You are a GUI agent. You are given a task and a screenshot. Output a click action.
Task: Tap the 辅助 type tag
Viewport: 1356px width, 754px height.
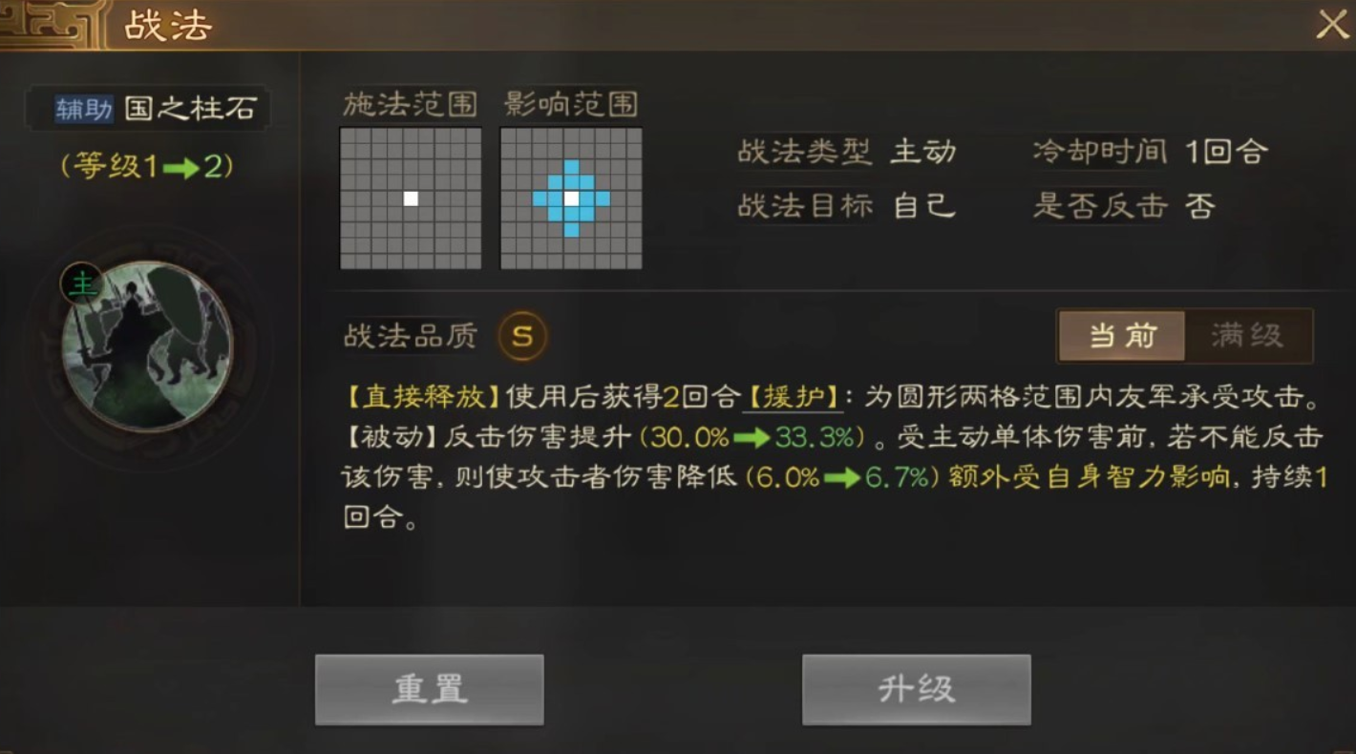(x=85, y=109)
